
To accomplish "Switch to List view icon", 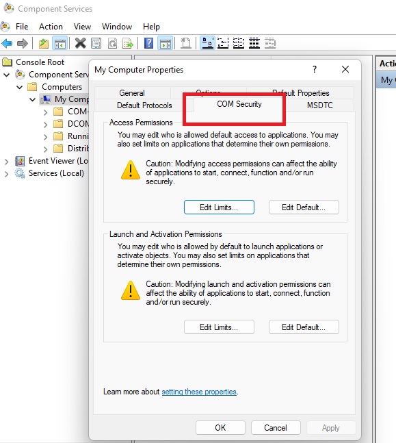I will (x=239, y=43).
